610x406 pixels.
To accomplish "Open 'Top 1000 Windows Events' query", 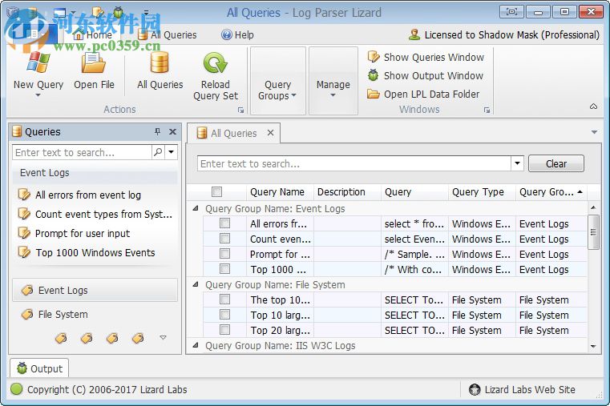I will coord(87,252).
